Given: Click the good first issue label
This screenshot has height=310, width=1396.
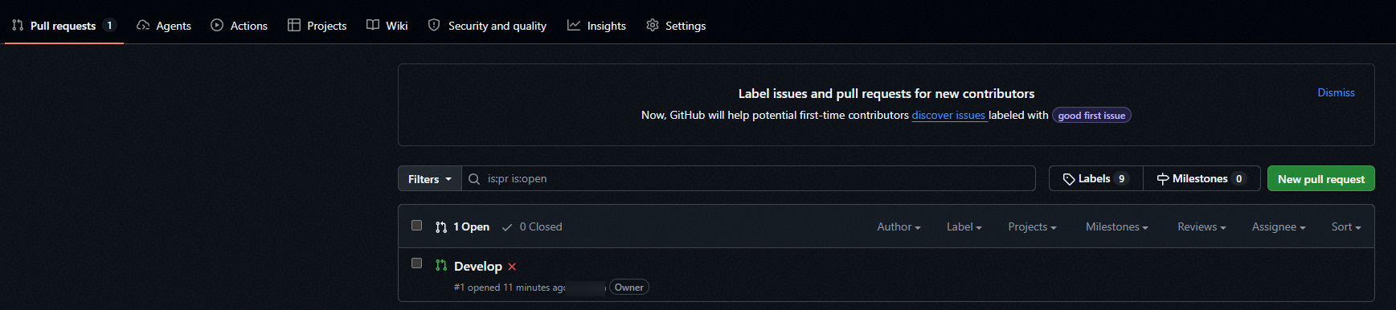Looking at the screenshot, I should 1091,116.
